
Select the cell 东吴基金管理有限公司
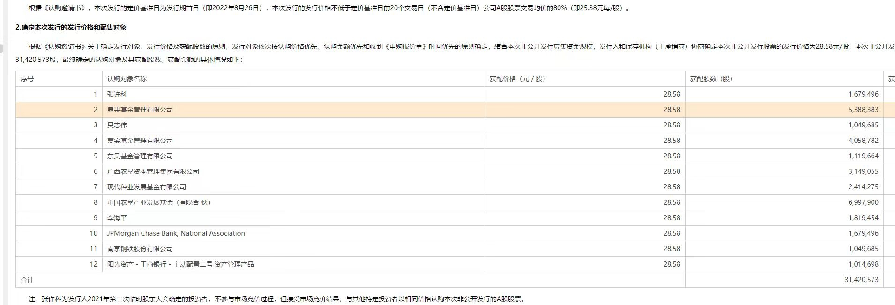pos(293,156)
